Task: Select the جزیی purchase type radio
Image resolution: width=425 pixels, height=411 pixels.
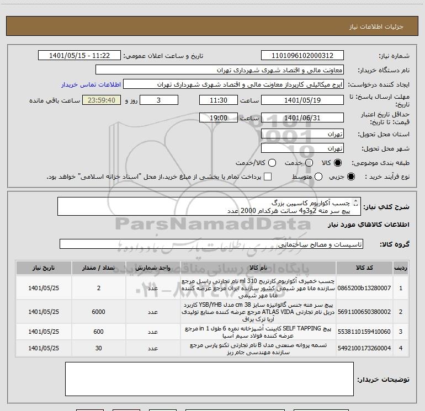Action: click(x=350, y=177)
